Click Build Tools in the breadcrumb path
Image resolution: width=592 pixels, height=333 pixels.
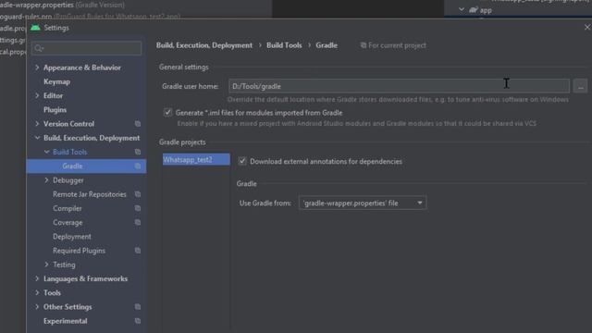click(x=284, y=45)
